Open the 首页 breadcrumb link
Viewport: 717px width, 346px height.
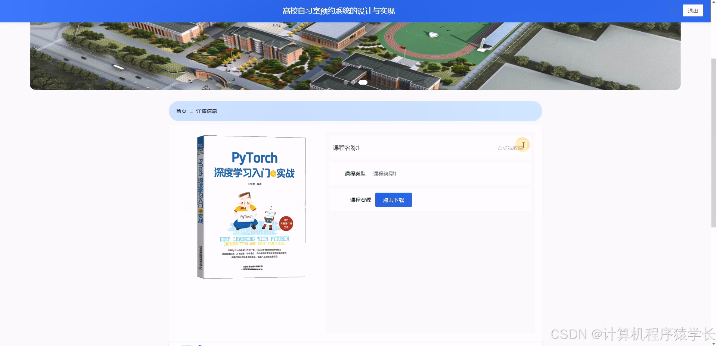(181, 111)
